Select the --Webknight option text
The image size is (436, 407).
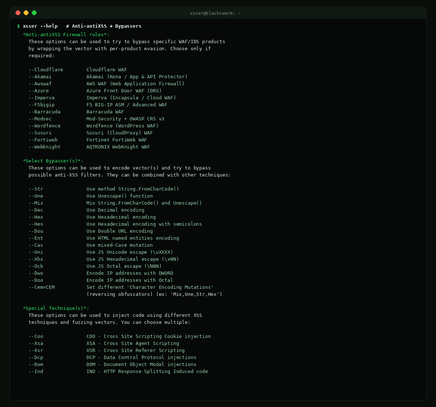(x=44, y=147)
